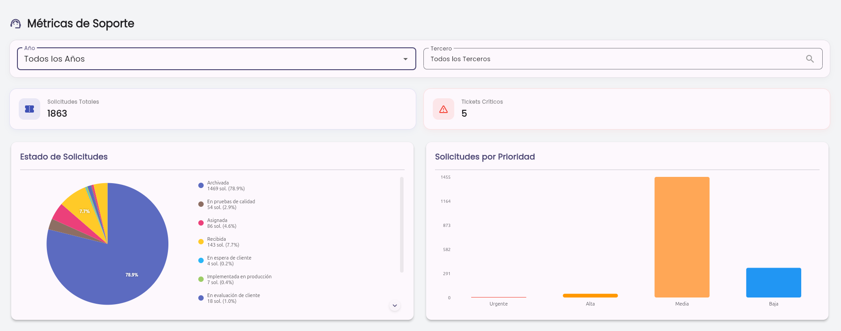Click the search magnifier in Tercero field
Screen dimensions: 841x331
click(x=810, y=59)
